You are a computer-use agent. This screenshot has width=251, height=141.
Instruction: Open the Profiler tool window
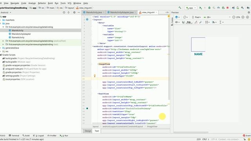point(52,136)
